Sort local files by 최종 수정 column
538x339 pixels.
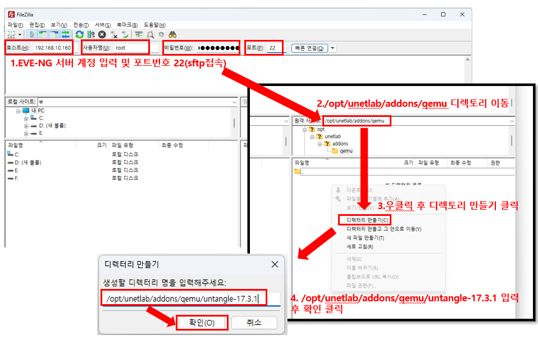(x=184, y=145)
